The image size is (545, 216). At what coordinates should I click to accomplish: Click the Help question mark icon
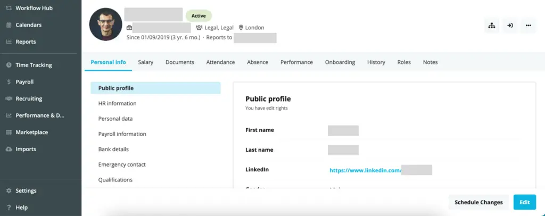tap(9, 207)
